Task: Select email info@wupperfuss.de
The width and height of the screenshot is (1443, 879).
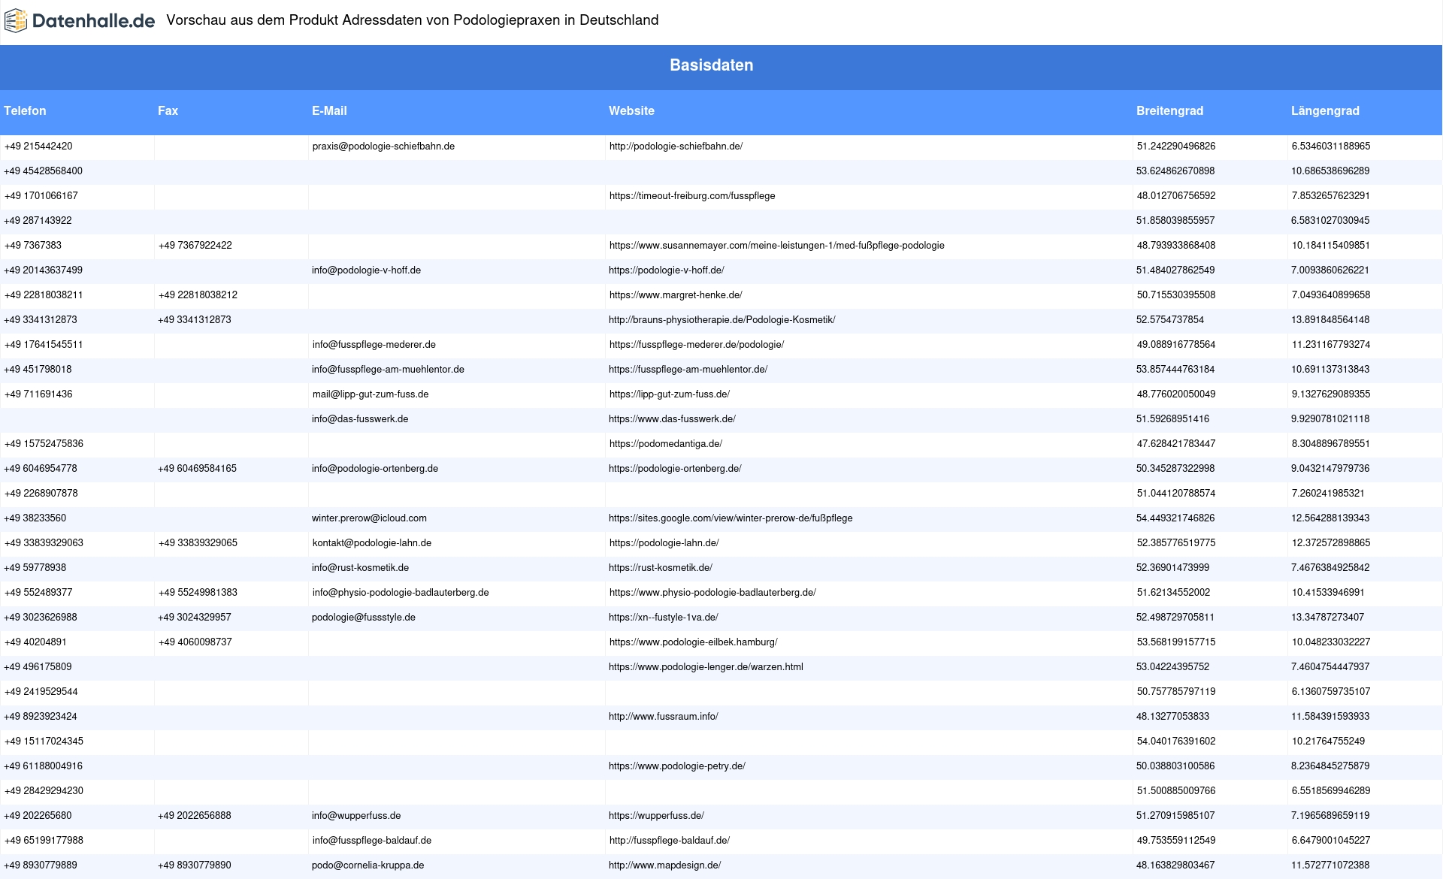Action: 356,816
